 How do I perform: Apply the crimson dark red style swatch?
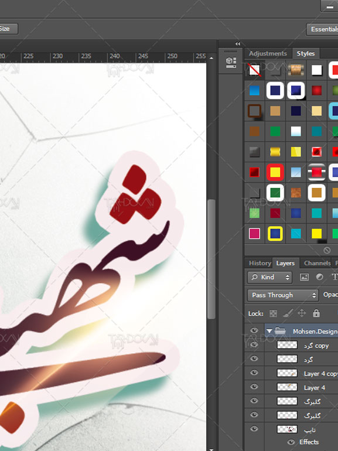pyautogui.click(x=275, y=213)
